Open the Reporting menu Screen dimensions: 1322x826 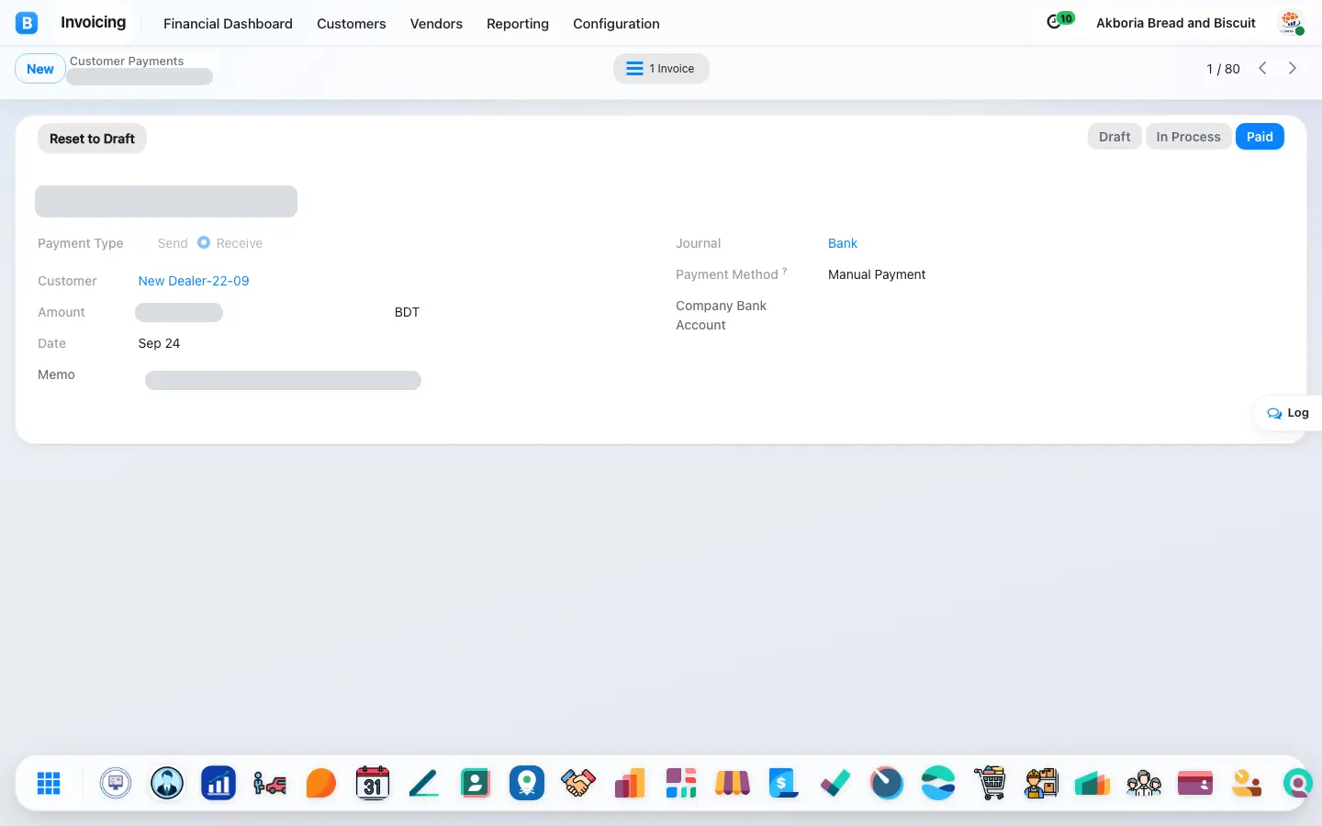pyautogui.click(x=518, y=24)
